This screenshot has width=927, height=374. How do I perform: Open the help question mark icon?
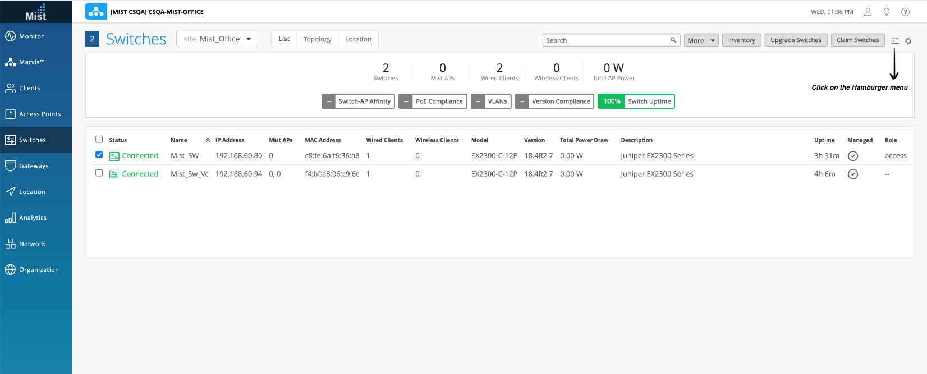click(x=905, y=12)
